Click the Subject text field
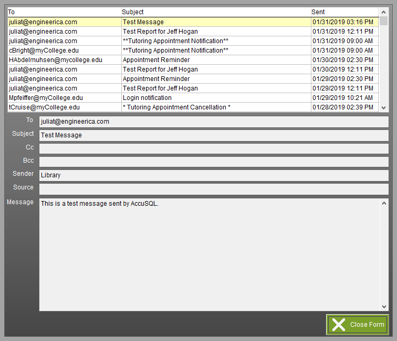 pyautogui.click(x=214, y=135)
